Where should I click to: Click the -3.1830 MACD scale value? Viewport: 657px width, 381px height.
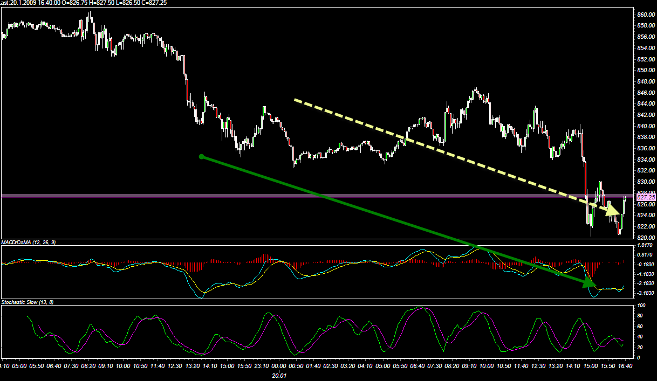pos(645,293)
